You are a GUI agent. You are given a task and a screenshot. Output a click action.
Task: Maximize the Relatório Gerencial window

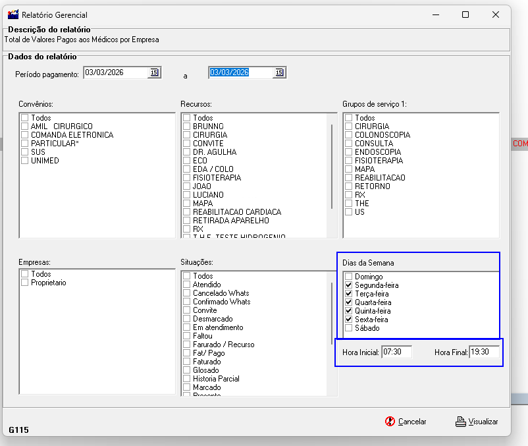[x=465, y=14]
